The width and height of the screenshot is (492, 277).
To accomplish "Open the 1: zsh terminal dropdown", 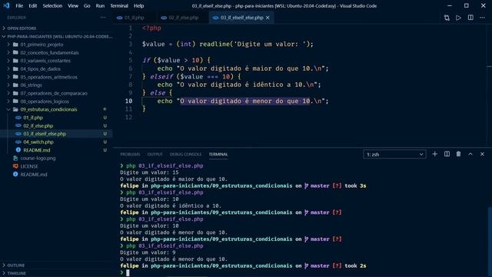I will 394,155.
